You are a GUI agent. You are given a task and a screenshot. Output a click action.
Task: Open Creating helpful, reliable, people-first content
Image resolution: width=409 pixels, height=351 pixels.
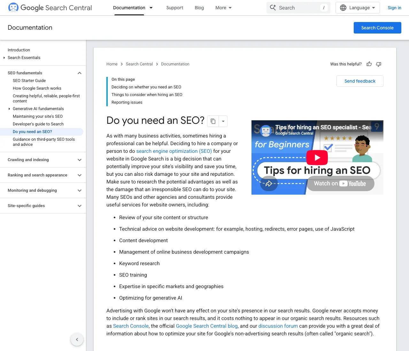coord(46,99)
